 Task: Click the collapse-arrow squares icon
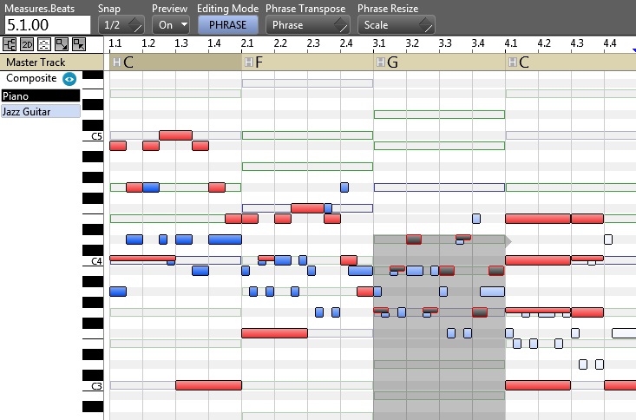coord(79,44)
